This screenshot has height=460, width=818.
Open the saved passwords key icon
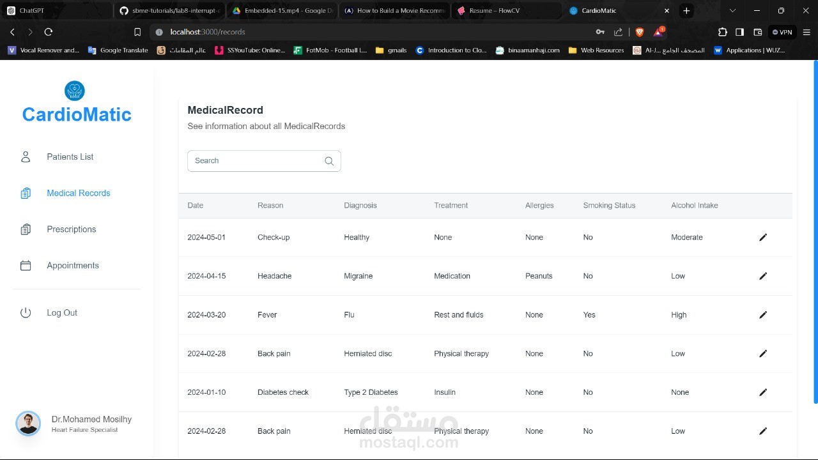click(x=600, y=32)
